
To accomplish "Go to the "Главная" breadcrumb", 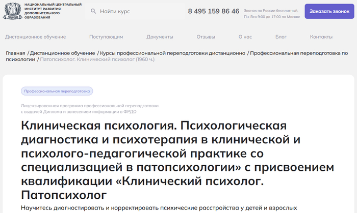I will tap(15, 53).
